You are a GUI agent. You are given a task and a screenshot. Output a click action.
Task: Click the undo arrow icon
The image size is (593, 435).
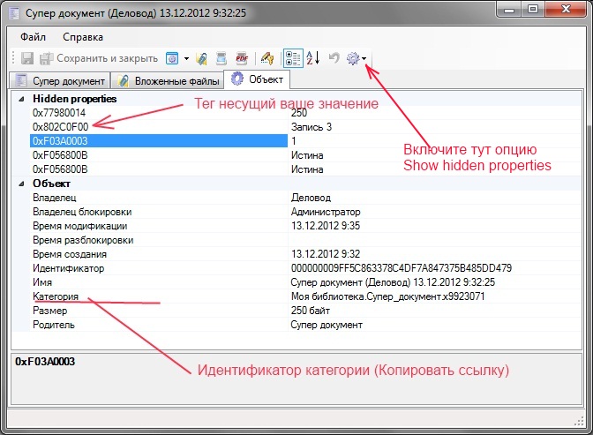pos(334,59)
